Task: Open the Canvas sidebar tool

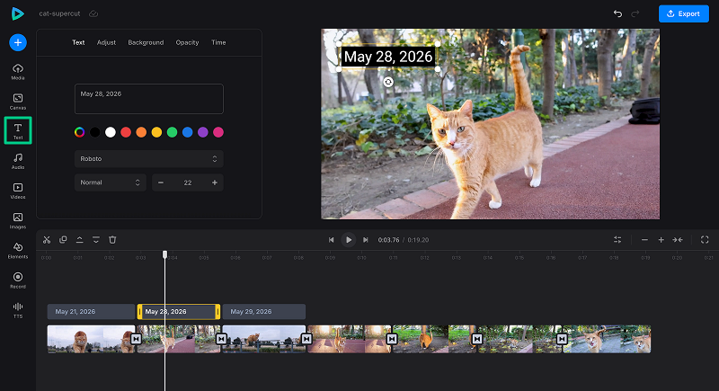Action: pyautogui.click(x=18, y=102)
